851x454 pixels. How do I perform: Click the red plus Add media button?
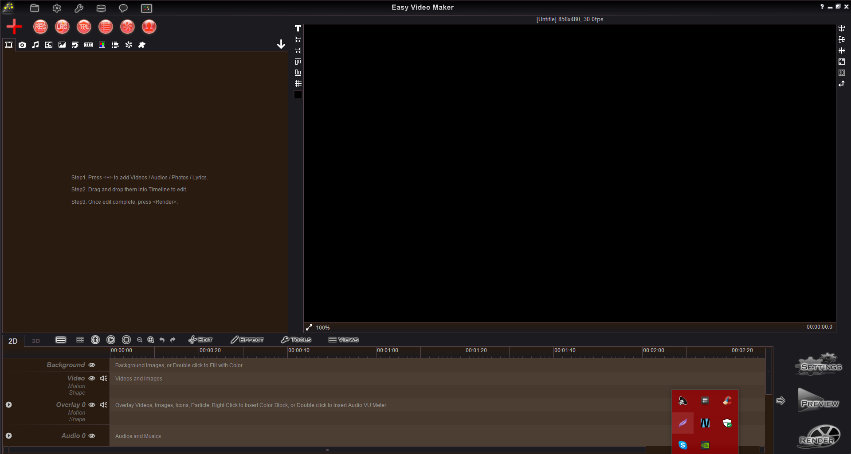(14, 27)
